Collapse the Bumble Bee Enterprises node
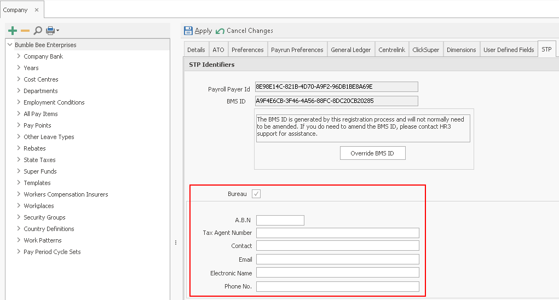This screenshot has height=300, width=559. [x=10, y=45]
